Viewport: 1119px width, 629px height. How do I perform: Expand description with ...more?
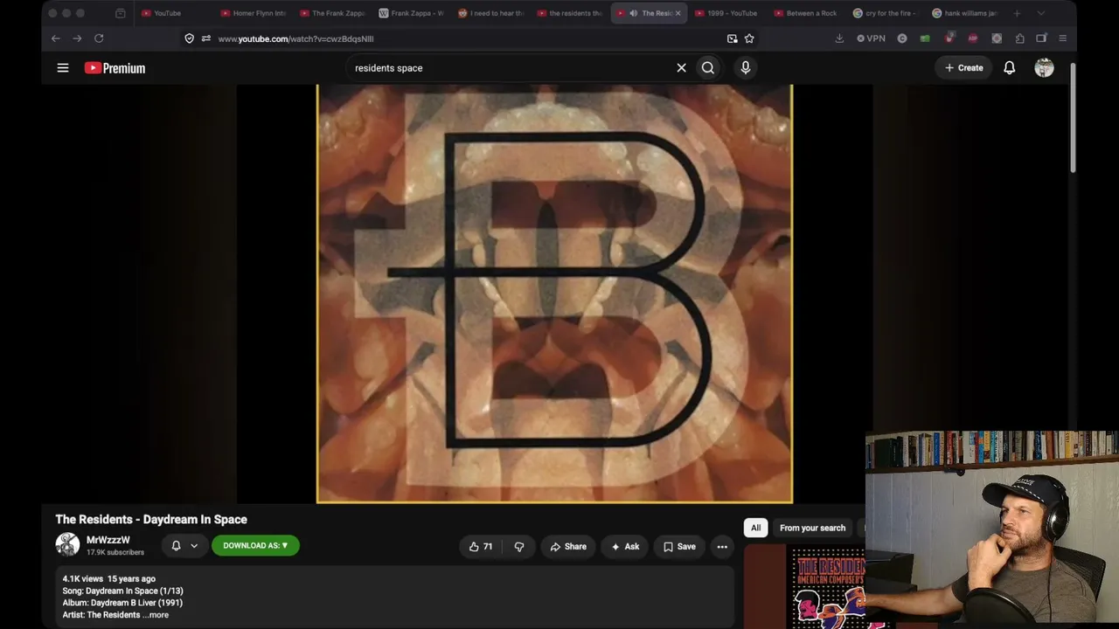(156, 615)
